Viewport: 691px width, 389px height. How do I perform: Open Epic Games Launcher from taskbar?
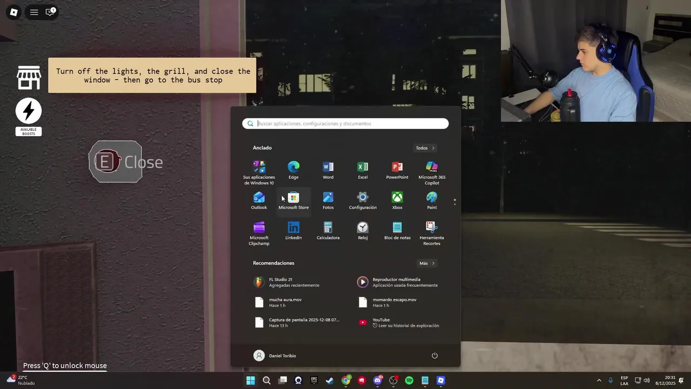(x=314, y=380)
